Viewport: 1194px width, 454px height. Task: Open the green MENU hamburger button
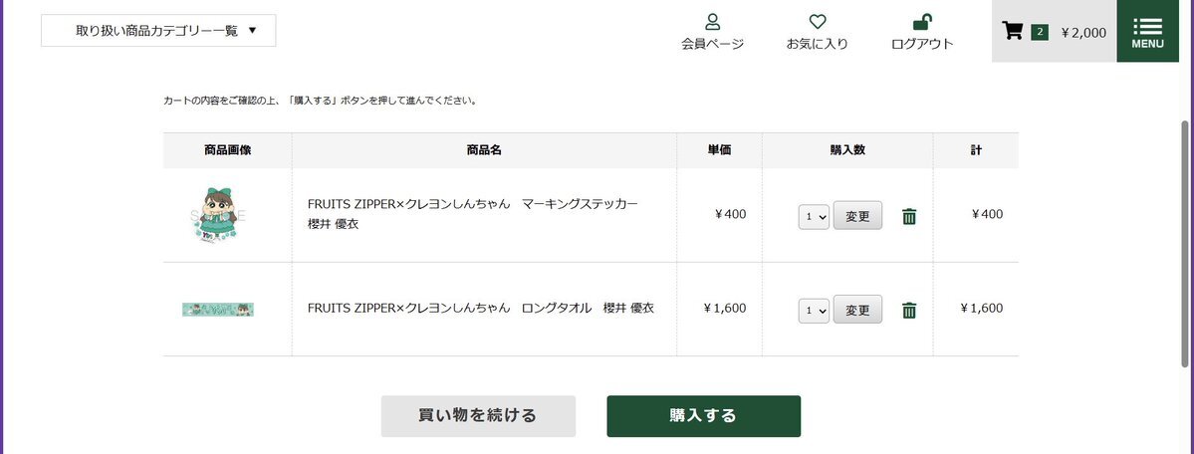pyautogui.click(x=1147, y=31)
